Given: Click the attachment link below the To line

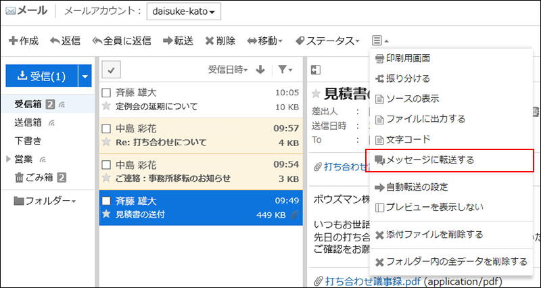Looking at the screenshot, I should coord(346,167).
